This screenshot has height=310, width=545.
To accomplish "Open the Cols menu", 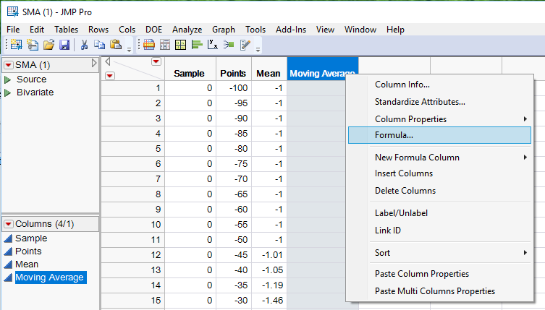I will tap(127, 30).
